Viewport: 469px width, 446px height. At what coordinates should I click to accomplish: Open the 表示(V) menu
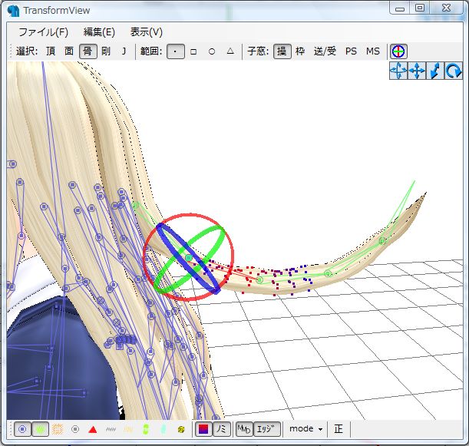(x=147, y=31)
